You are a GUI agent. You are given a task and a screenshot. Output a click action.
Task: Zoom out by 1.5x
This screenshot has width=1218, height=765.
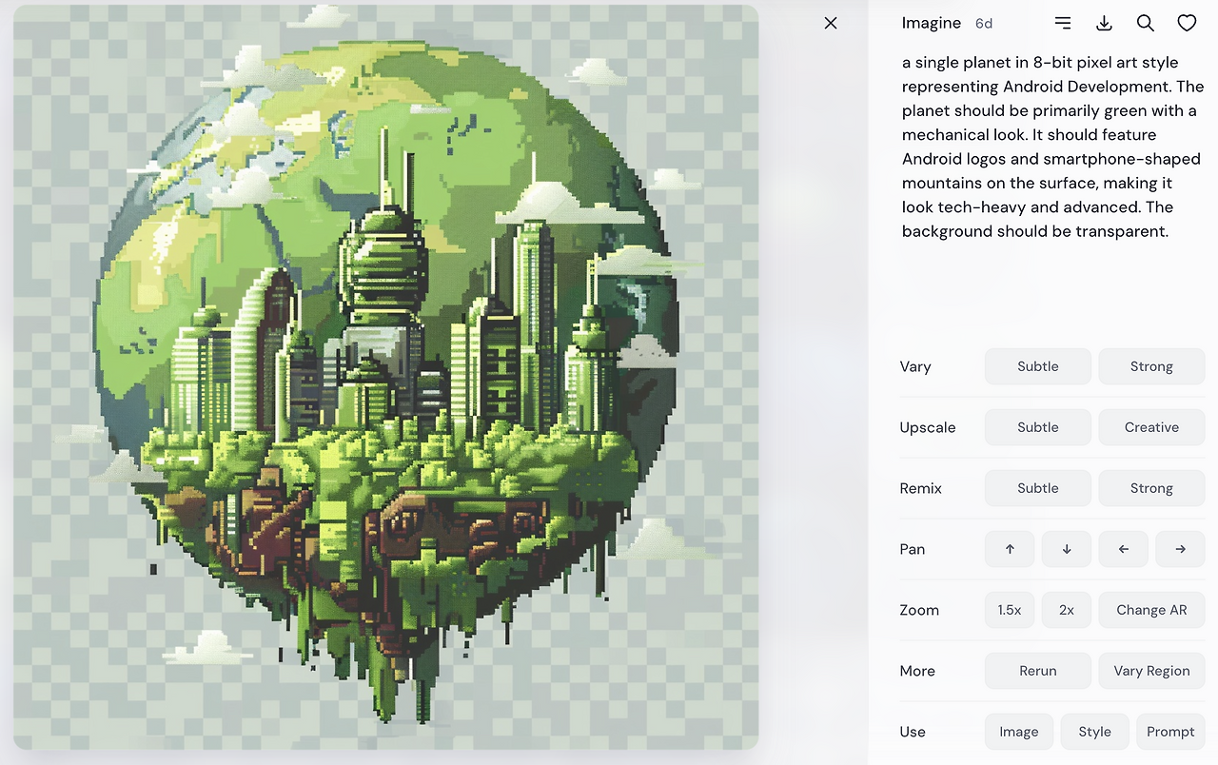(x=1010, y=610)
